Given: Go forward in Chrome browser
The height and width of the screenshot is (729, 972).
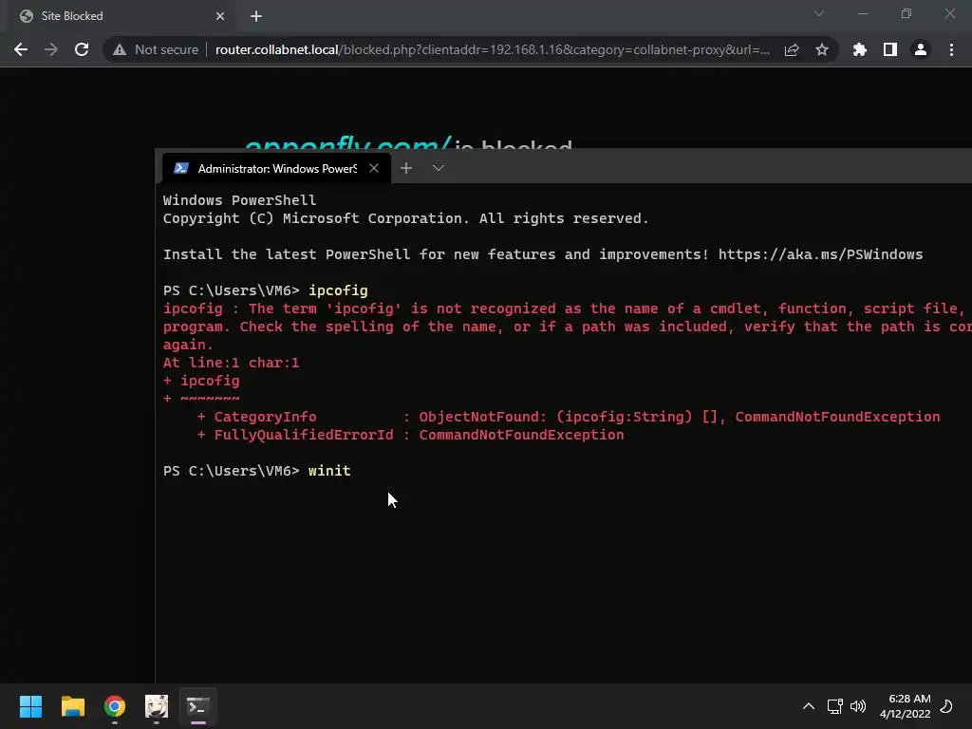Looking at the screenshot, I should click(x=51, y=49).
